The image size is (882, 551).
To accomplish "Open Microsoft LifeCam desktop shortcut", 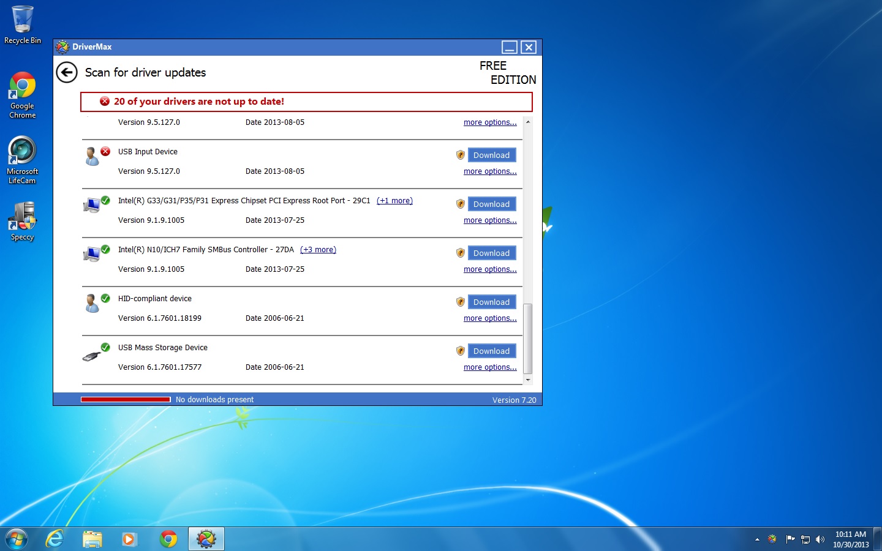I will [23, 160].
